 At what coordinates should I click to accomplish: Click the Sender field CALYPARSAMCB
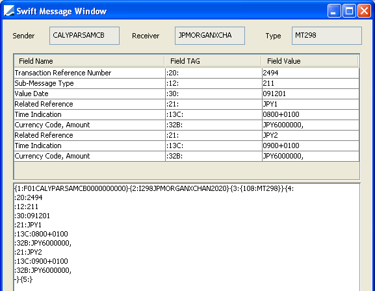coord(84,36)
